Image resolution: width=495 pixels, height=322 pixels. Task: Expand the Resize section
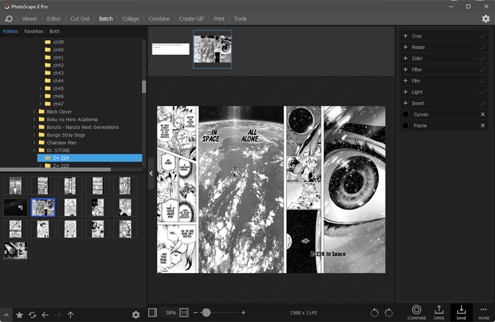pyautogui.click(x=405, y=47)
